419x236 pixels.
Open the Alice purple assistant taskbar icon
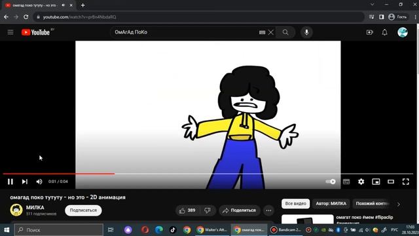[128, 230]
